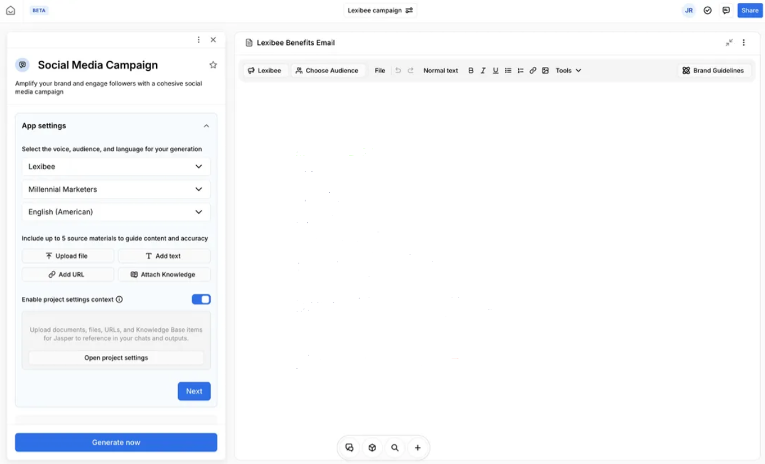The width and height of the screenshot is (765, 464).
Task: Toggle bold formatting in the editor toolbar
Action: pos(471,70)
